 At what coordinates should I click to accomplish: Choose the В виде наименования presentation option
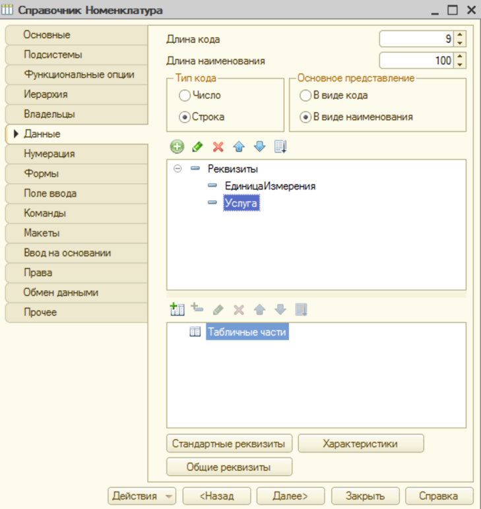tap(305, 117)
